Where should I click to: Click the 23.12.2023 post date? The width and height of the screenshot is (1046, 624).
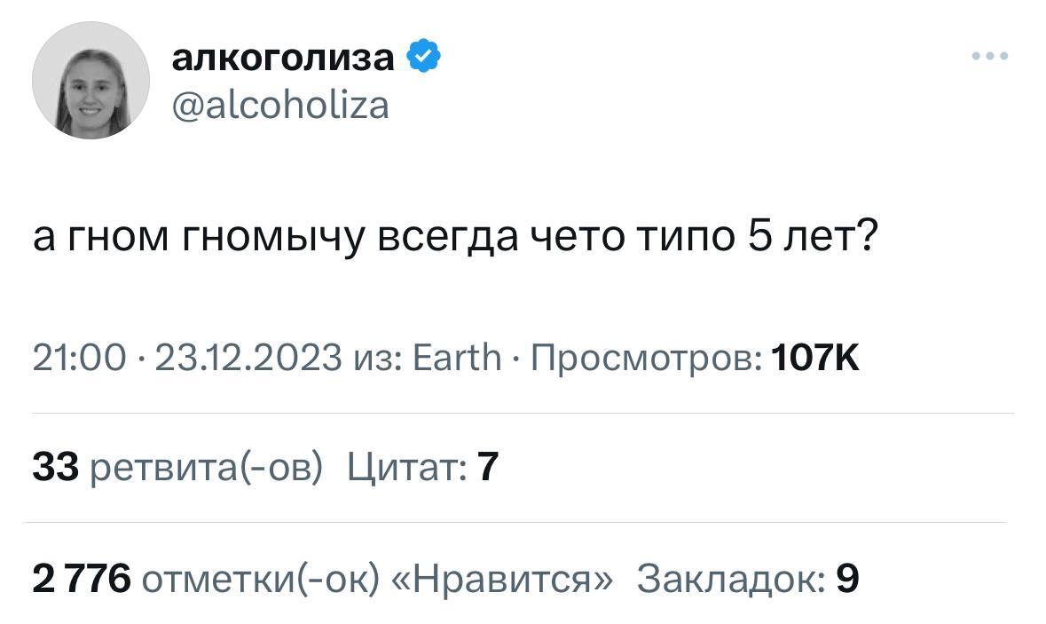[248, 358]
